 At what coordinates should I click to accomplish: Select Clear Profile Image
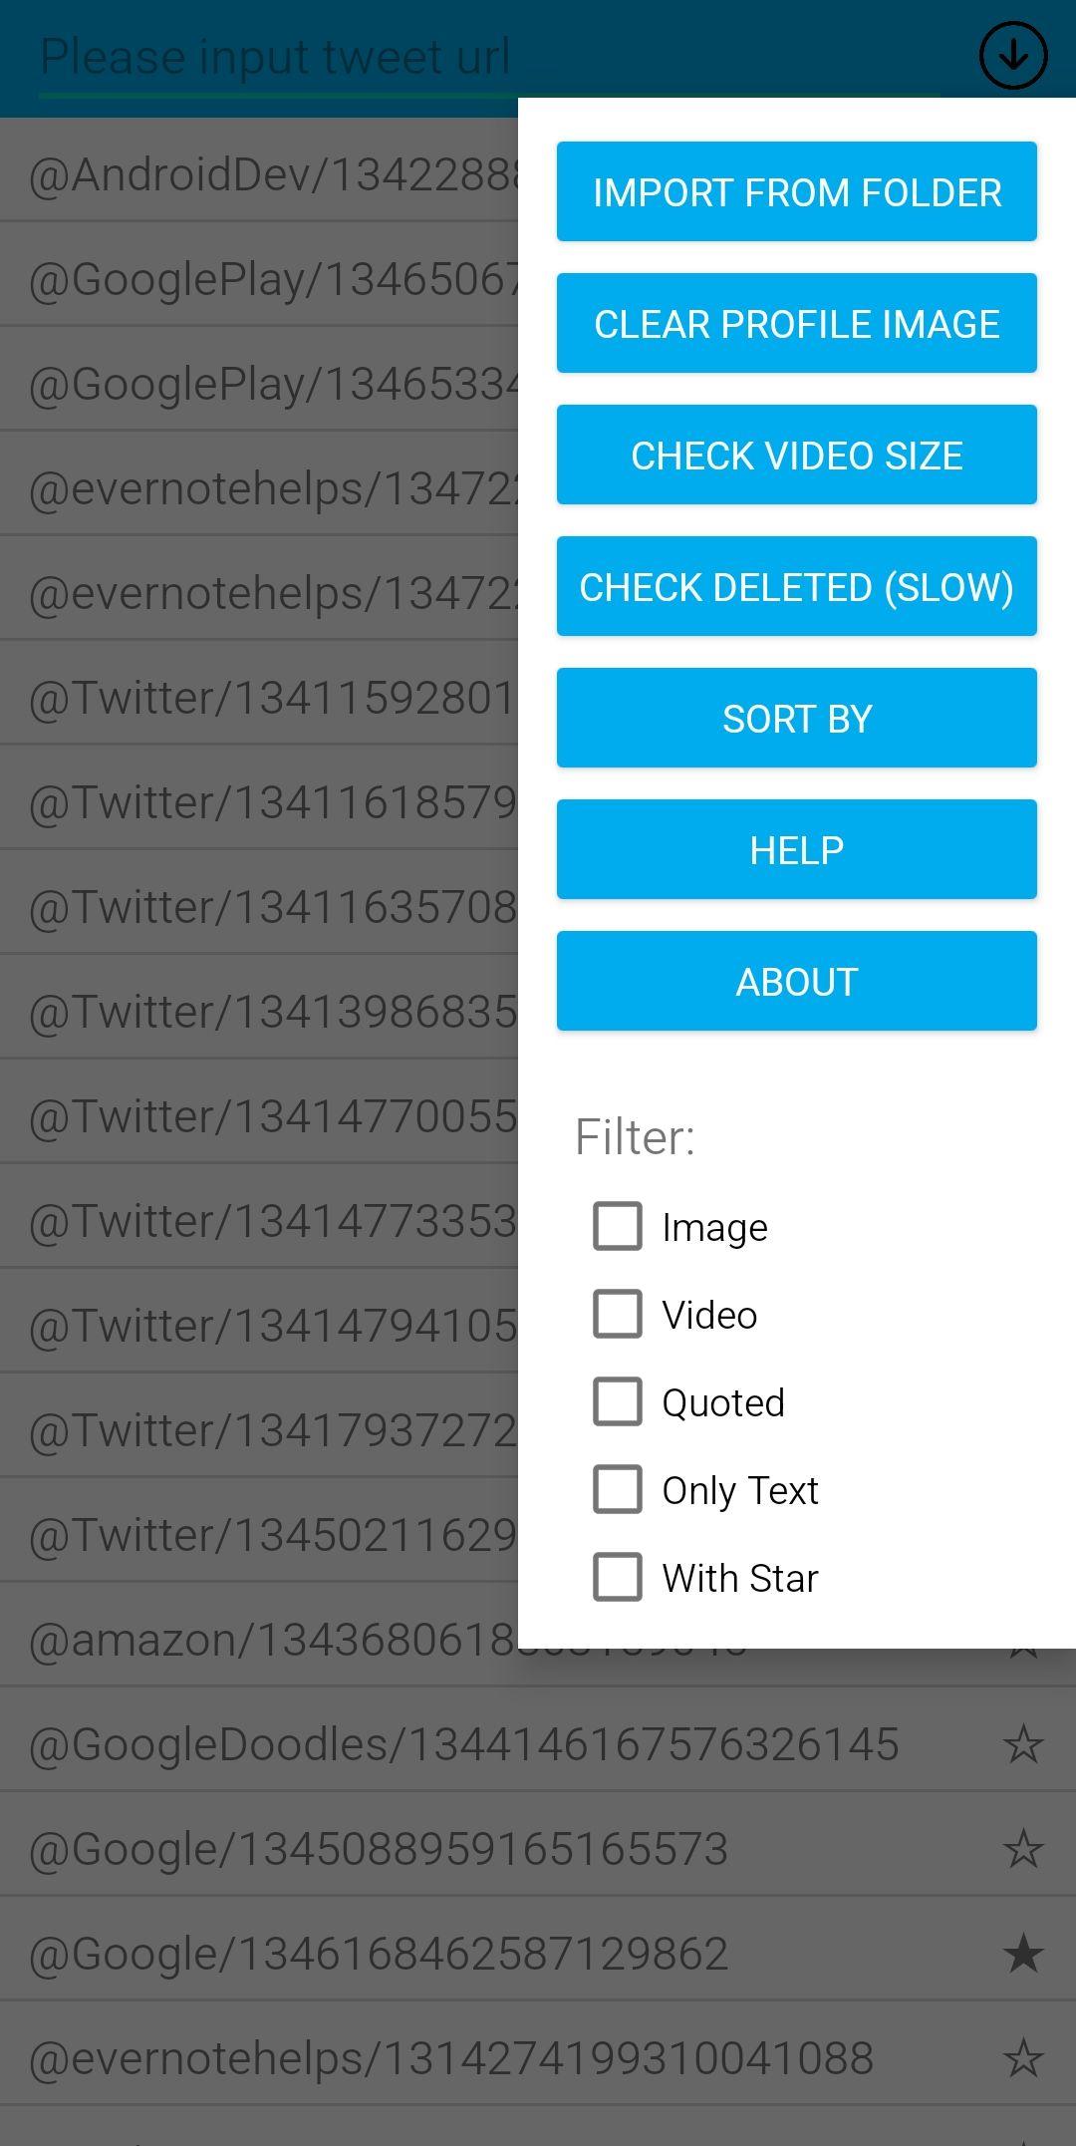tap(797, 323)
